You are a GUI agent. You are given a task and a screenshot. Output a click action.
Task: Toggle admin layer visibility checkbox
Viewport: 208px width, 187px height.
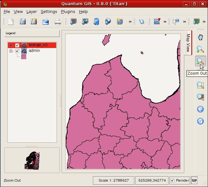[17, 51]
